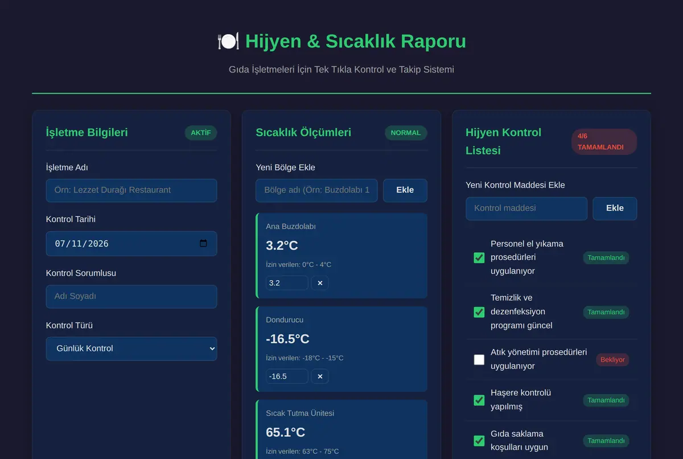Click 'İzin verilen: -18°C - -15°C' text
This screenshot has height=459, width=683.
coord(305,358)
